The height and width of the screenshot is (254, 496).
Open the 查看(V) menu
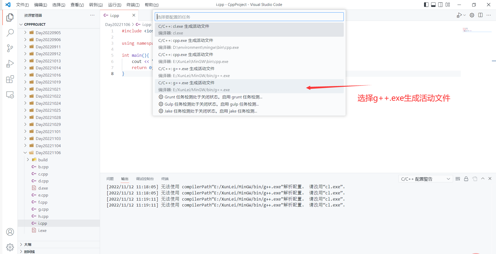tap(77, 5)
